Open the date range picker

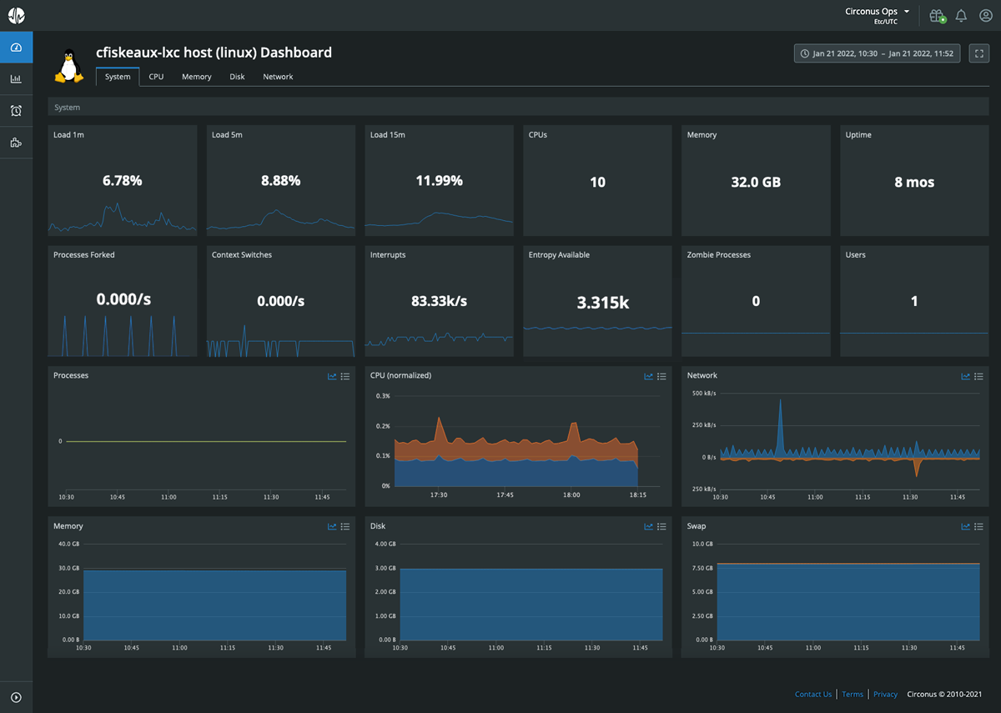tap(877, 53)
